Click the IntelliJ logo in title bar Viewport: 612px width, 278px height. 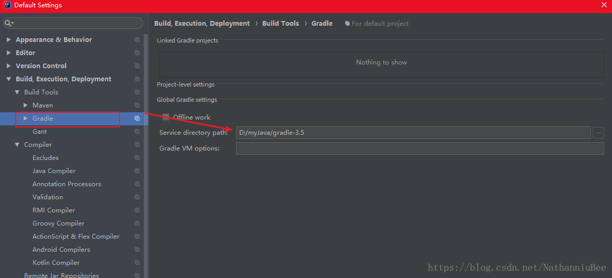click(x=7, y=5)
